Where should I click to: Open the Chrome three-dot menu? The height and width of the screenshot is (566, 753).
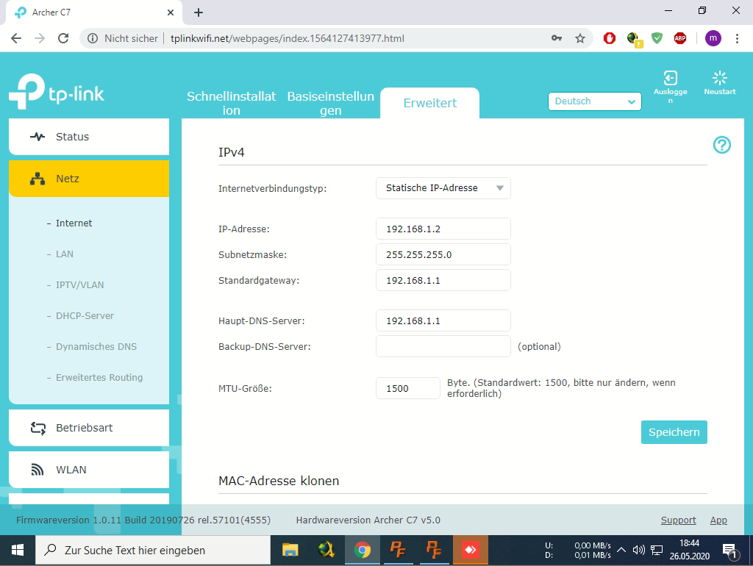(737, 38)
